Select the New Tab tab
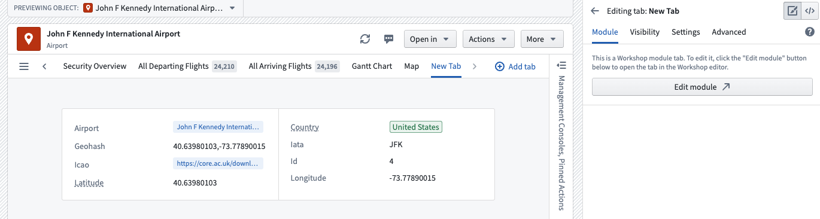Viewport: 820px width, 219px height. pyautogui.click(x=446, y=66)
